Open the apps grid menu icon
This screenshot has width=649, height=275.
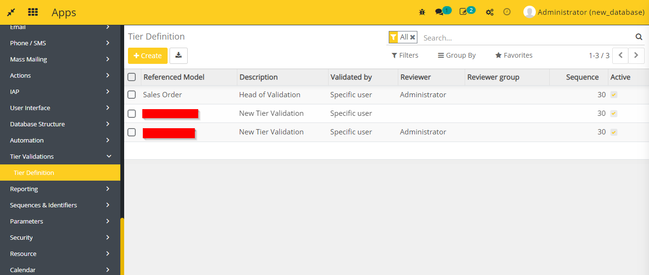[x=33, y=12]
